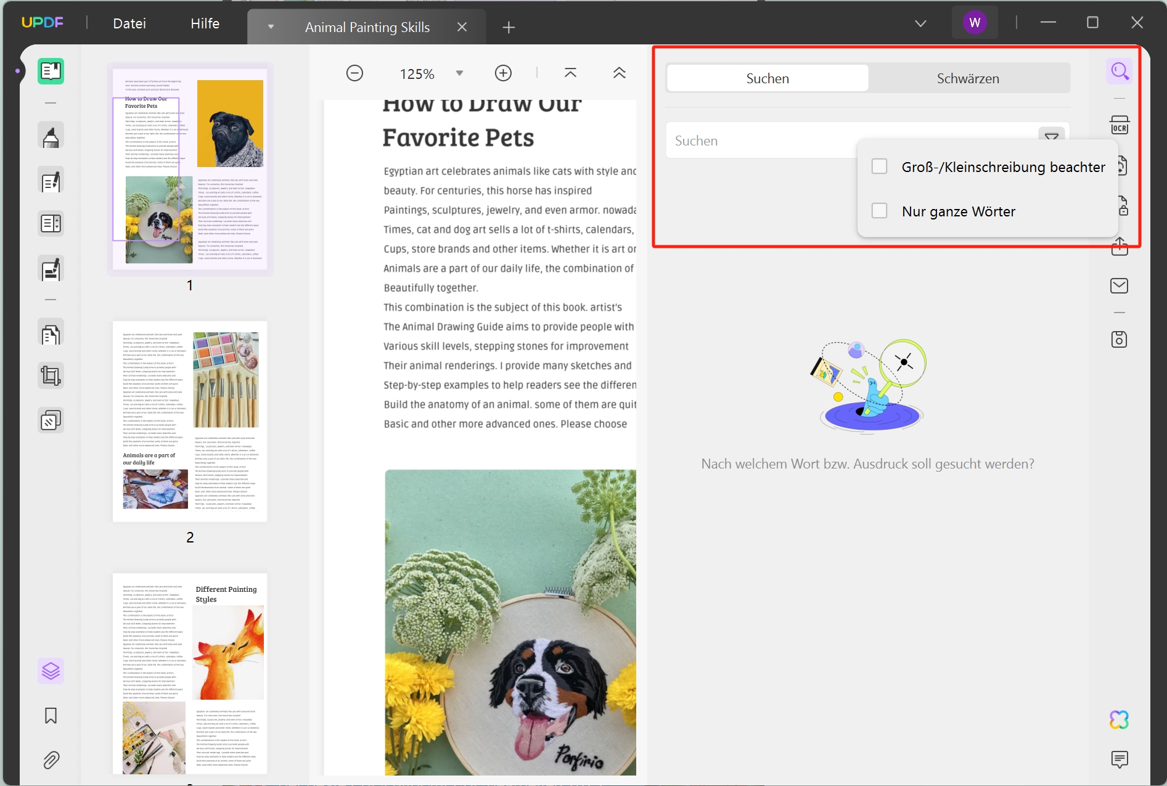The width and height of the screenshot is (1167, 786).
Task: Open the comments panel icon
Action: point(1120,759)
